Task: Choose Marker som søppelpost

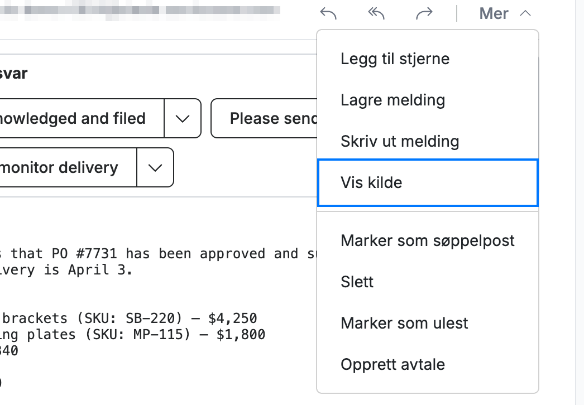Action: [428, 241]
